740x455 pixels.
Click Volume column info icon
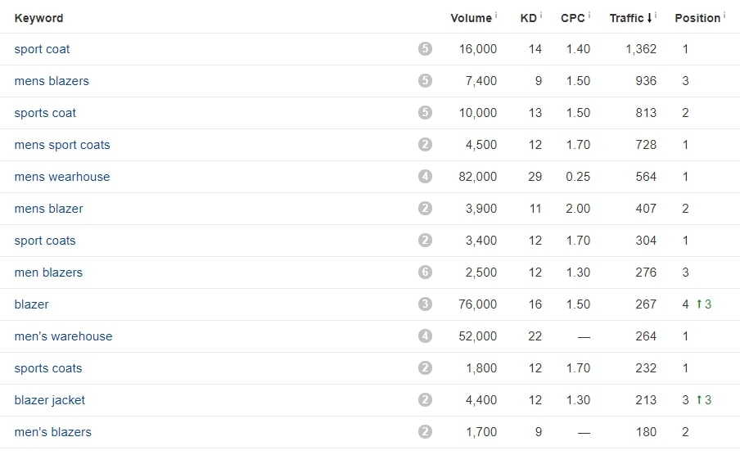(496, 15)
